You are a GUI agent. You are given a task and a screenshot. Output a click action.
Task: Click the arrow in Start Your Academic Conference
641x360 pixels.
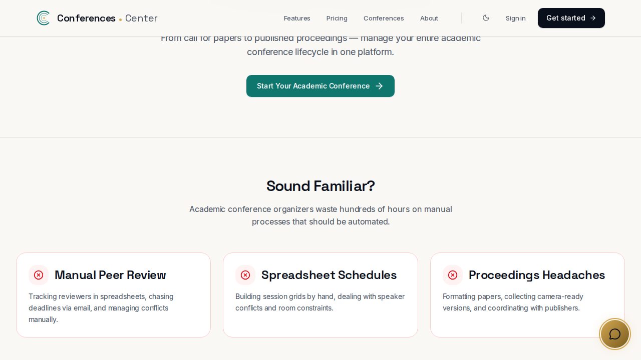379,86
